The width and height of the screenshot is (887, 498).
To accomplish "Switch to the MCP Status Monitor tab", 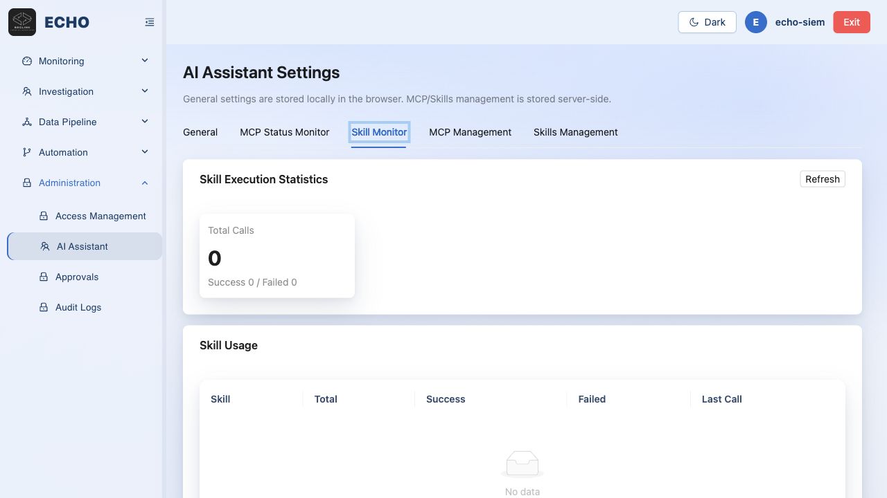I will click(x=284, y=132).
